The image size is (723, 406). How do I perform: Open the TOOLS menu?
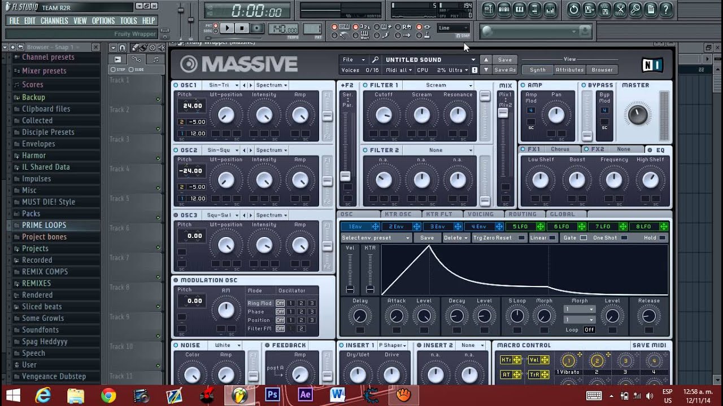128,21
